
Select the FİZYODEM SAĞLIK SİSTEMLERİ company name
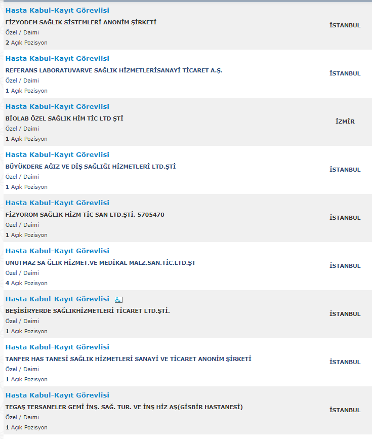click(x=81, y=22)
